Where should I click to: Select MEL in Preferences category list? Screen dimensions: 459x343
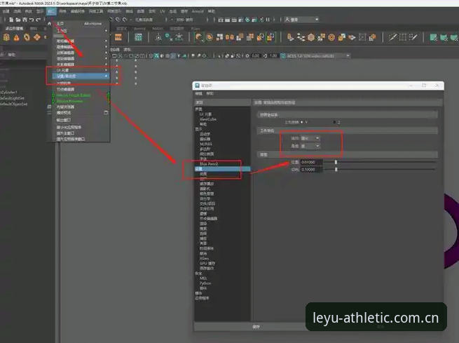(203, 278)
